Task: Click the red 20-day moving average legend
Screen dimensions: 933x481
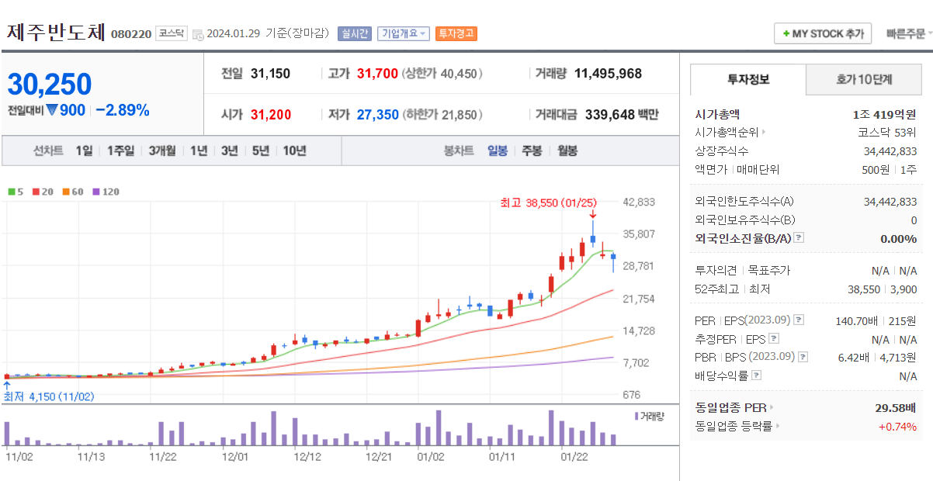Action: 43,191
